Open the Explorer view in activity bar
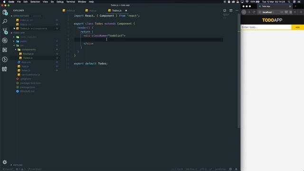This screenshot has height=171, width=304. point(5,12)
